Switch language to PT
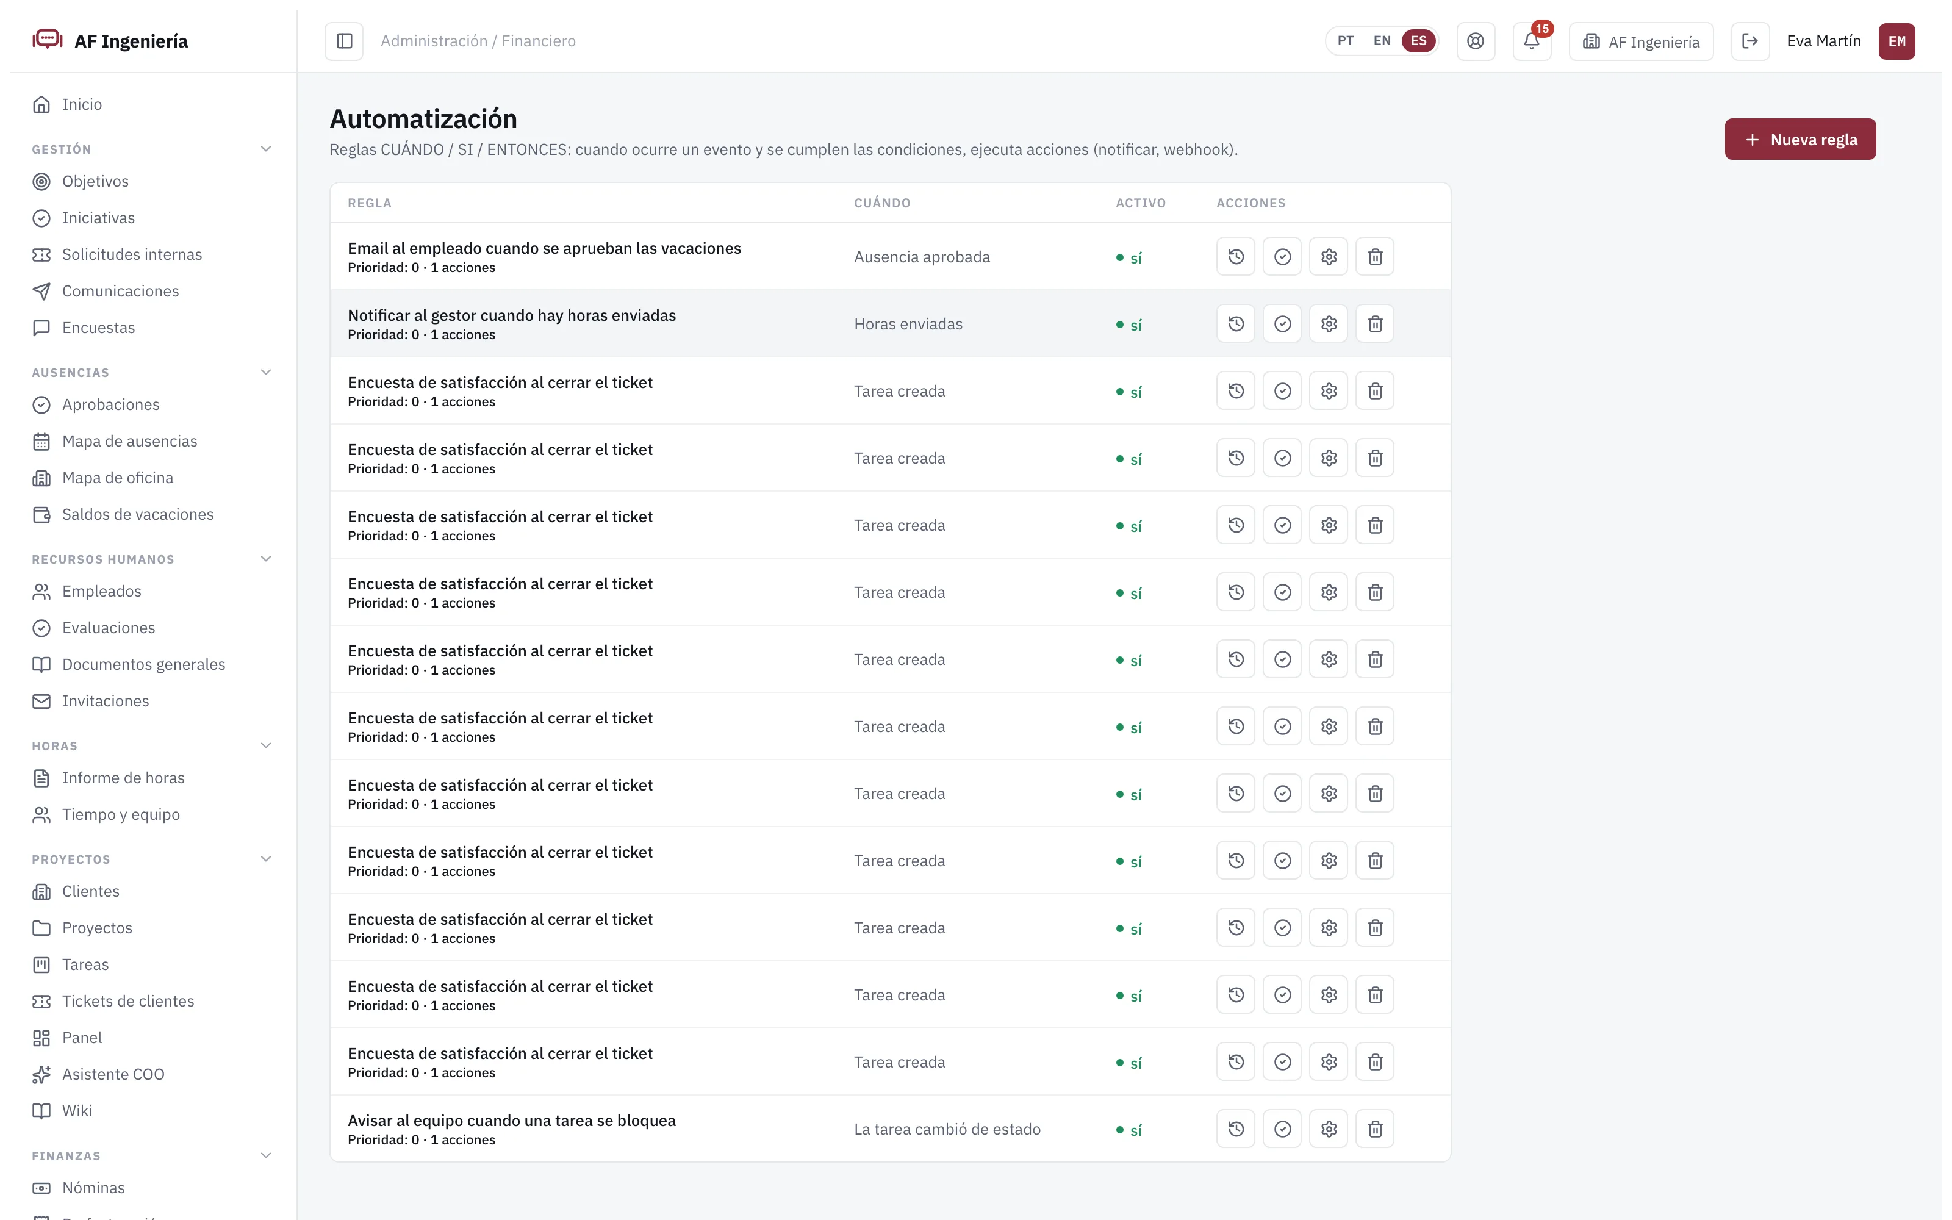This screenshot has height=1220, width=1952. (x=1346, y=41)
